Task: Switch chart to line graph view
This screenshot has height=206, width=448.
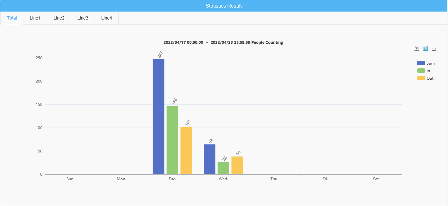Action: click(417, 48)
